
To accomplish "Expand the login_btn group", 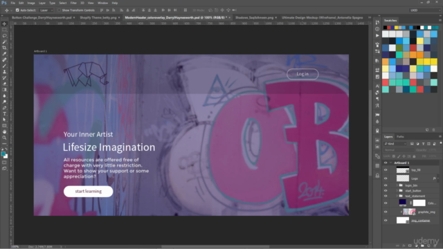I will (397, 185).
